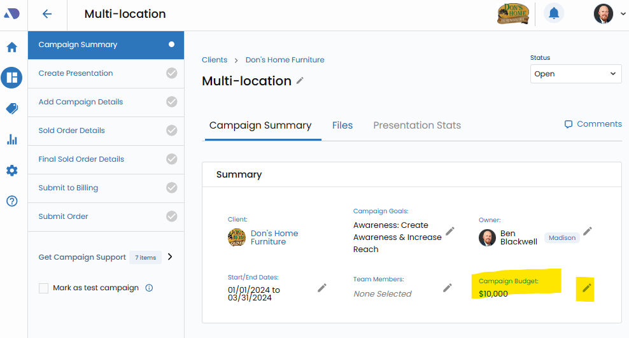Click the home icon in left sidebar
This screenshot has height=338, width=629.
click(x=11, y=47)
